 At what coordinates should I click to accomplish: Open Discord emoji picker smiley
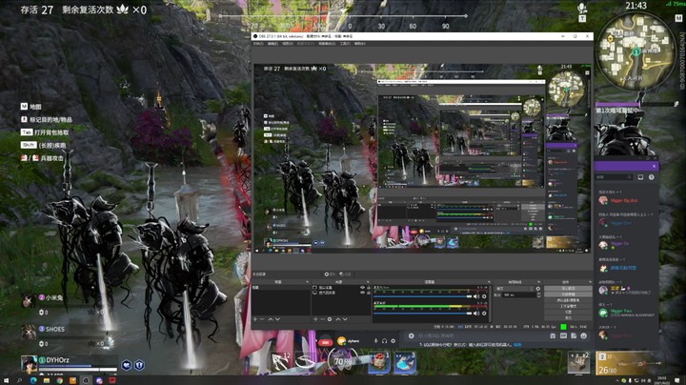[x=584, y=335]
